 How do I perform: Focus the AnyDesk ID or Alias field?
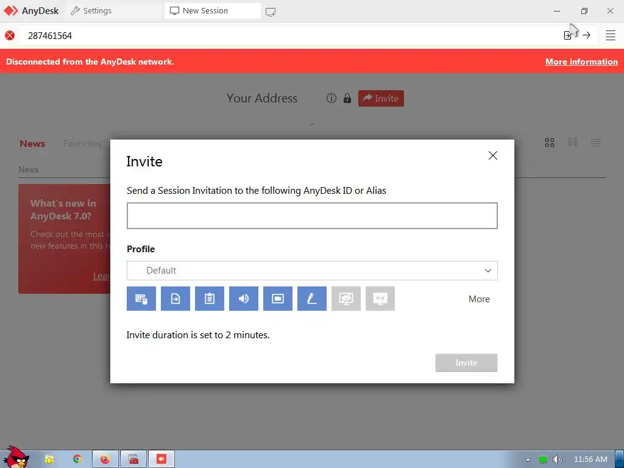click(312, 216)
